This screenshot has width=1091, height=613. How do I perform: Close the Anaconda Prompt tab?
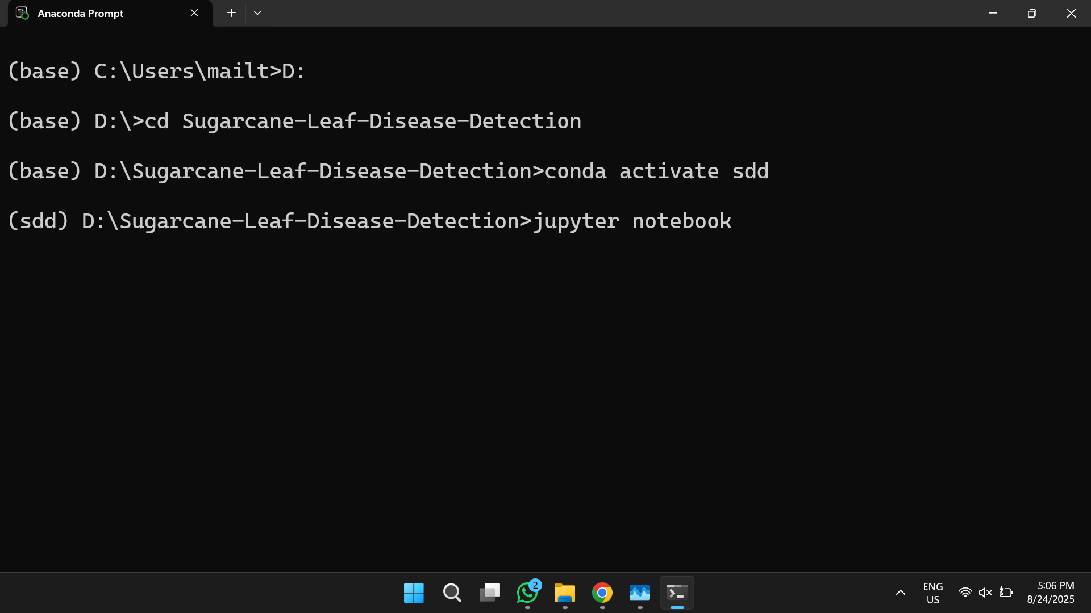[194, 13]
